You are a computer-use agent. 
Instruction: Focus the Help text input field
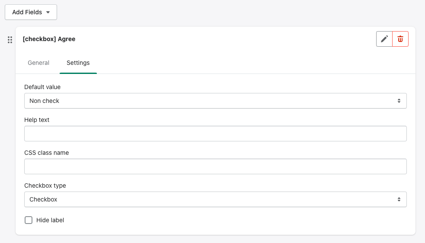tap(215, 134)
